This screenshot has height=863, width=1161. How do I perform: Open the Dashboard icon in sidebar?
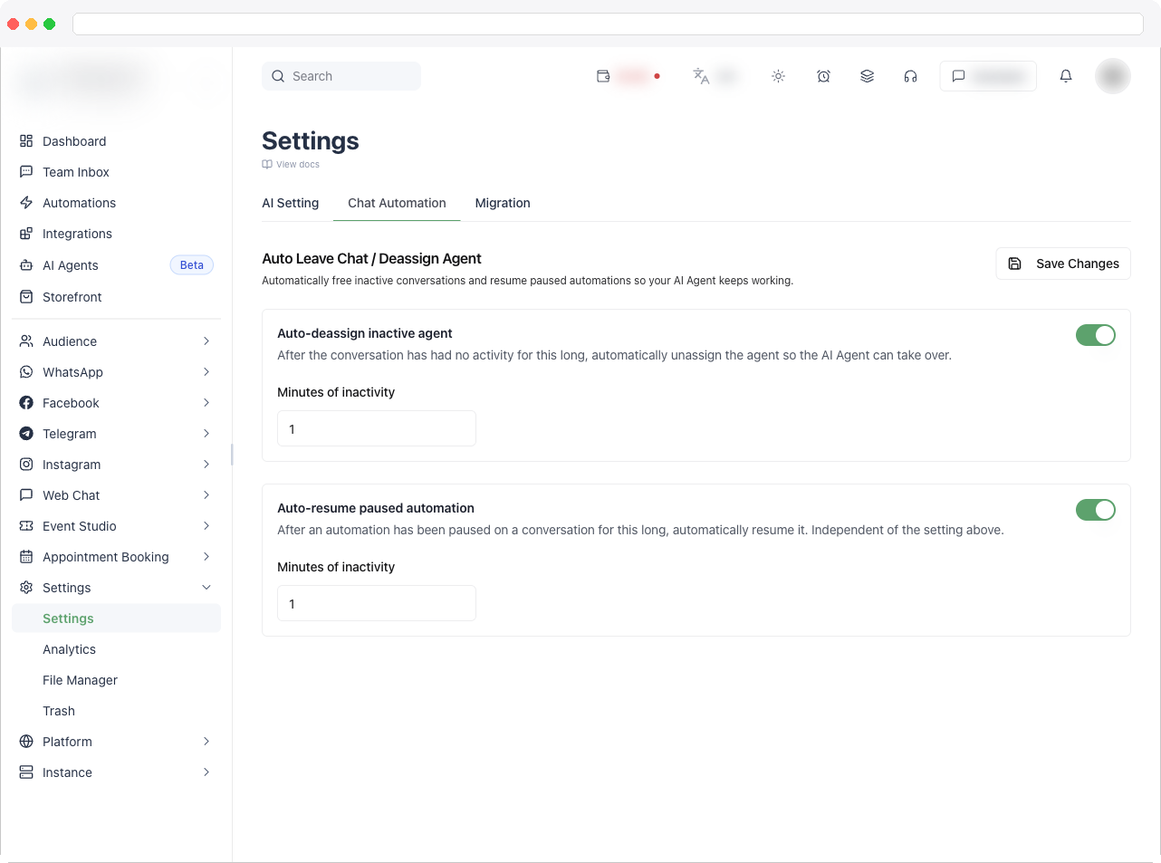click(26, 141)
